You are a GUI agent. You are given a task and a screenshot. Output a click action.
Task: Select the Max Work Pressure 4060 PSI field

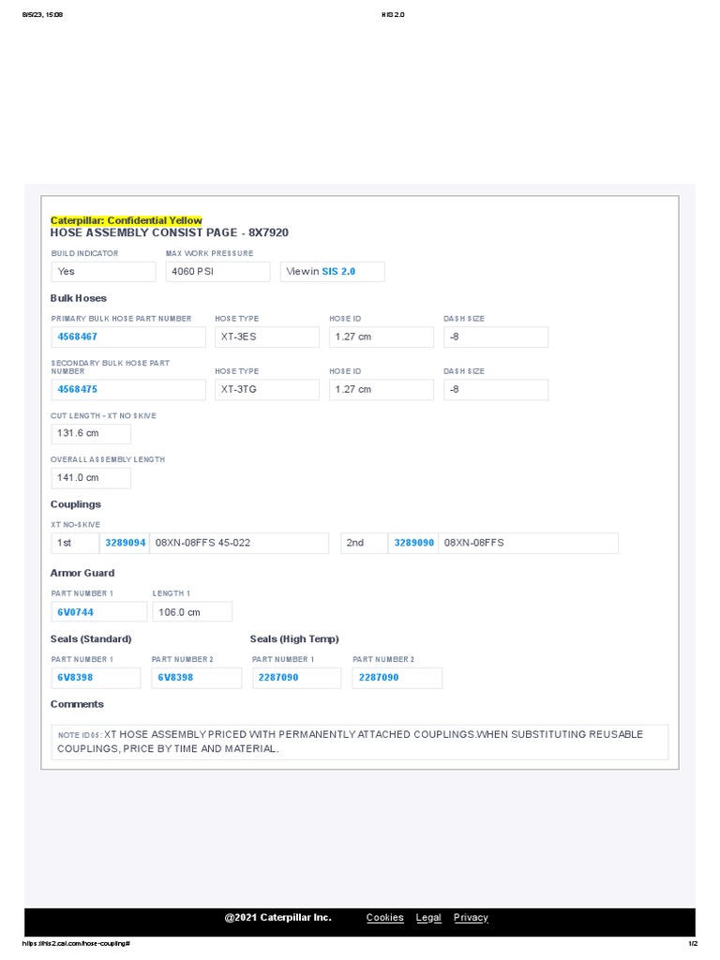[217, 272]
